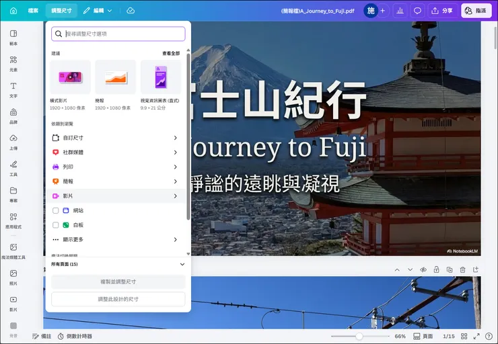Image resolution: width=498 pixels, height=344 pixels.
Task: Open the 工具 tools panel
Action: [x=13, y=169]
